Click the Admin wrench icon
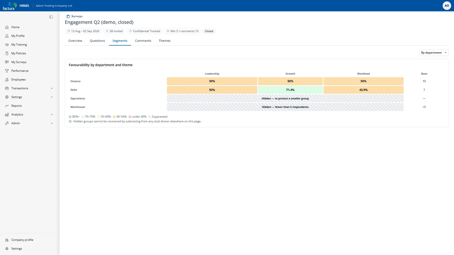Screen dimensions: 454x255 7,123
